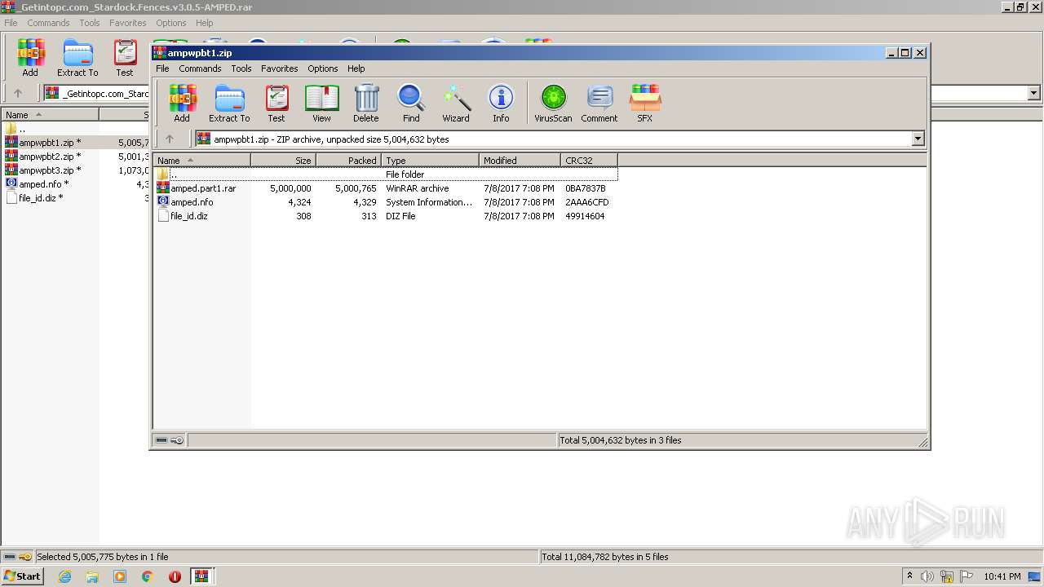
Task: Go up one level in ampwpbt1.zip window
Action: click(x=170, y=139)
